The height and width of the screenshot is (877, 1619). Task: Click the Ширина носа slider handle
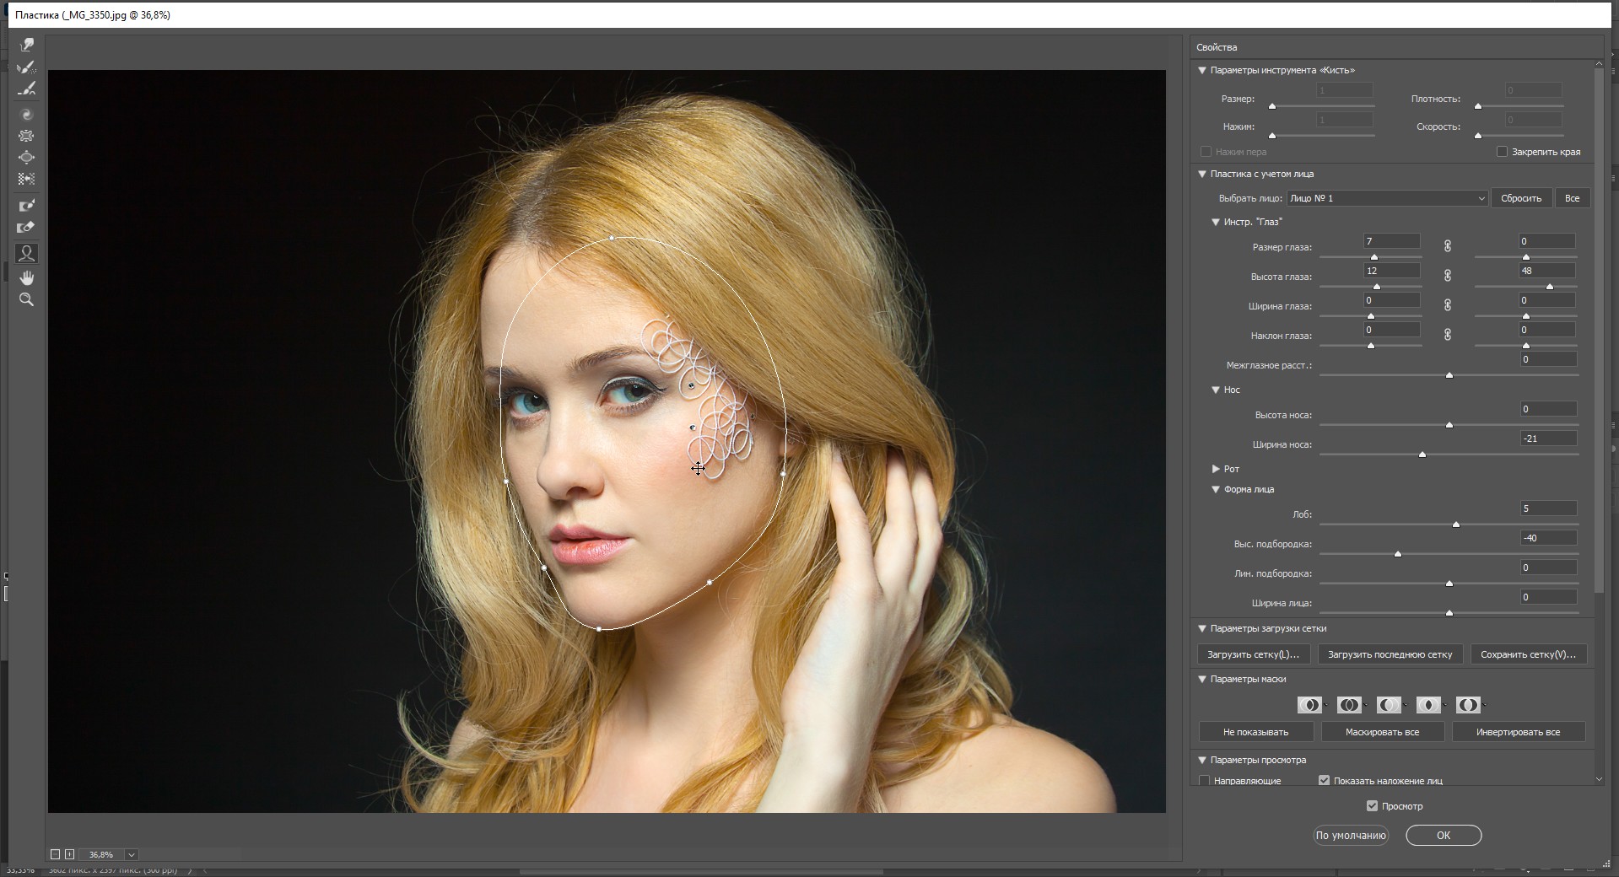point(1422,455)
